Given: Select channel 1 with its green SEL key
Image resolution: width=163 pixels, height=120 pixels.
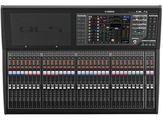Looking at the screenshot, I should (x=10, y=54).
